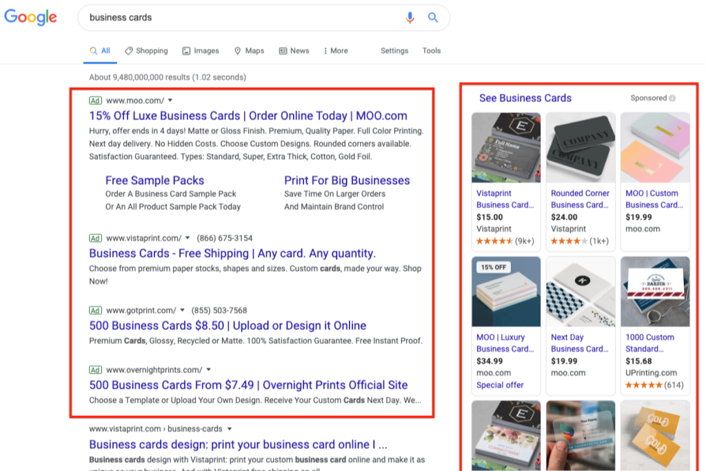Expand the www.gotprint.com ad dropdown arrow
Viewport: 706px width, 471px height.
pos(182,310)
